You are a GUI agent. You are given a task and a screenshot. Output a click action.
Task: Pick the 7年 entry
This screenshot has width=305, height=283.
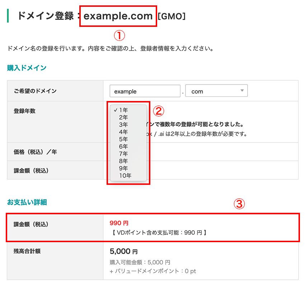123,154
